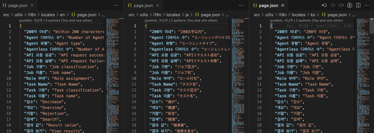374x133 pixels.
Task: Click the Split Editor Right icon
Action: (358, 5)
